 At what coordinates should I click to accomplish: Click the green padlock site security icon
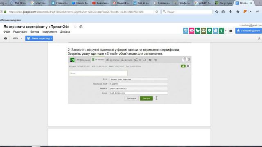(x=5, y=12)
